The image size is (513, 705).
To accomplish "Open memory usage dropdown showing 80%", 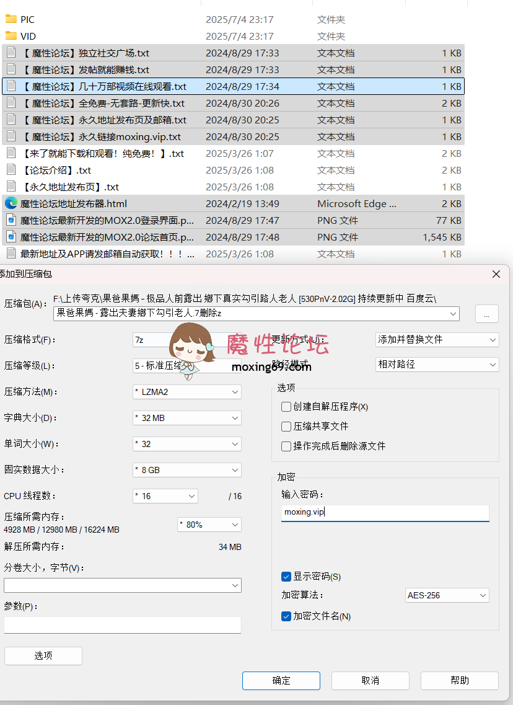I will [x=209, y=524].
